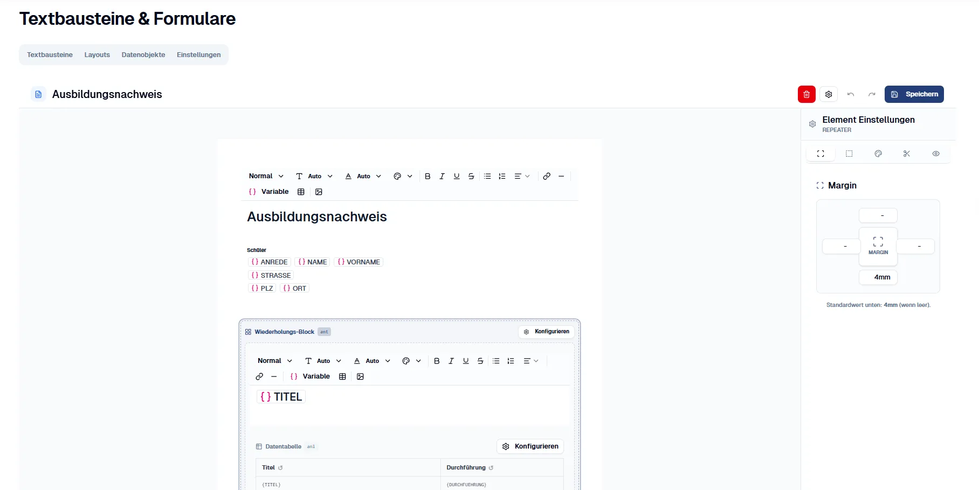Image resolution: width=979 pixels, height=490 pixels.
Task: Click the Speichern button
Action: click(x=914, y=94)
